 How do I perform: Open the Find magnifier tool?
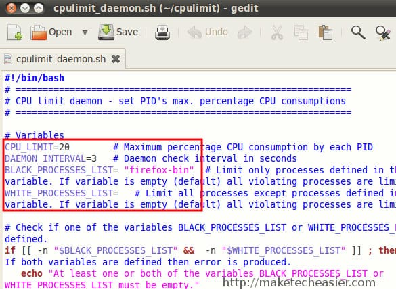[358, 32]
